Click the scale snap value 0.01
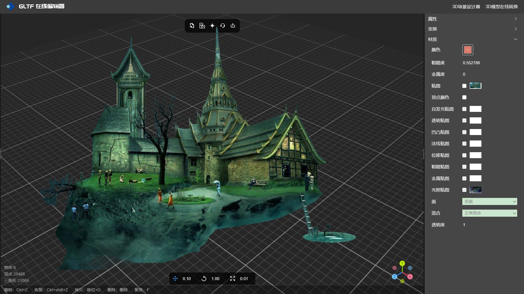This screenshot has width=524, height=294. coord(244,279)
